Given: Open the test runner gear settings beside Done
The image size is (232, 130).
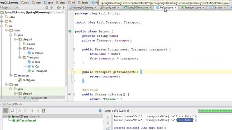Looking at the screenshot, I should pos(100,110).
